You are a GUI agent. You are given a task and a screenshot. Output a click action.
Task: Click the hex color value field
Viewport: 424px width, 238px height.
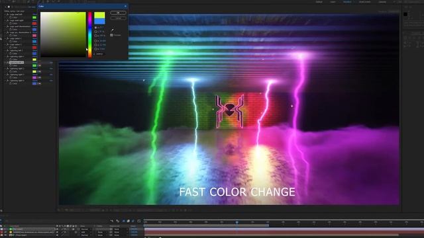tap(99, 54)
